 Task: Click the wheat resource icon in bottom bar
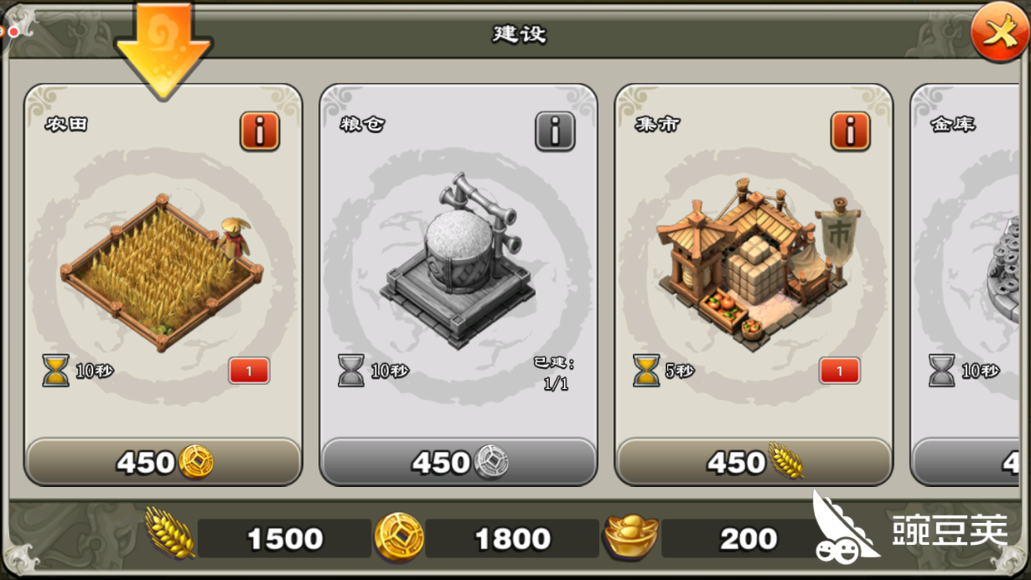(170, 533)
